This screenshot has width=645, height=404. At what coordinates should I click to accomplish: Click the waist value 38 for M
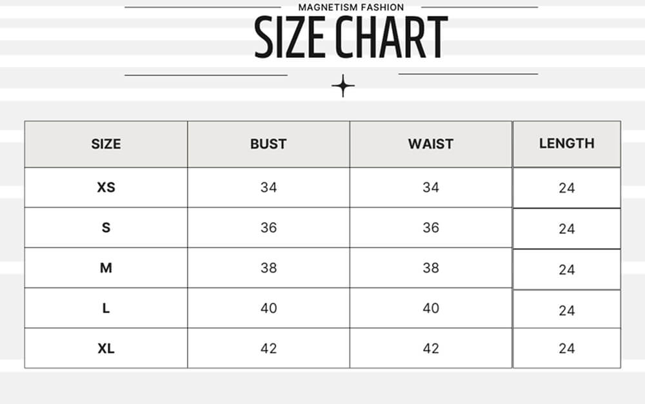coord(431,268)
